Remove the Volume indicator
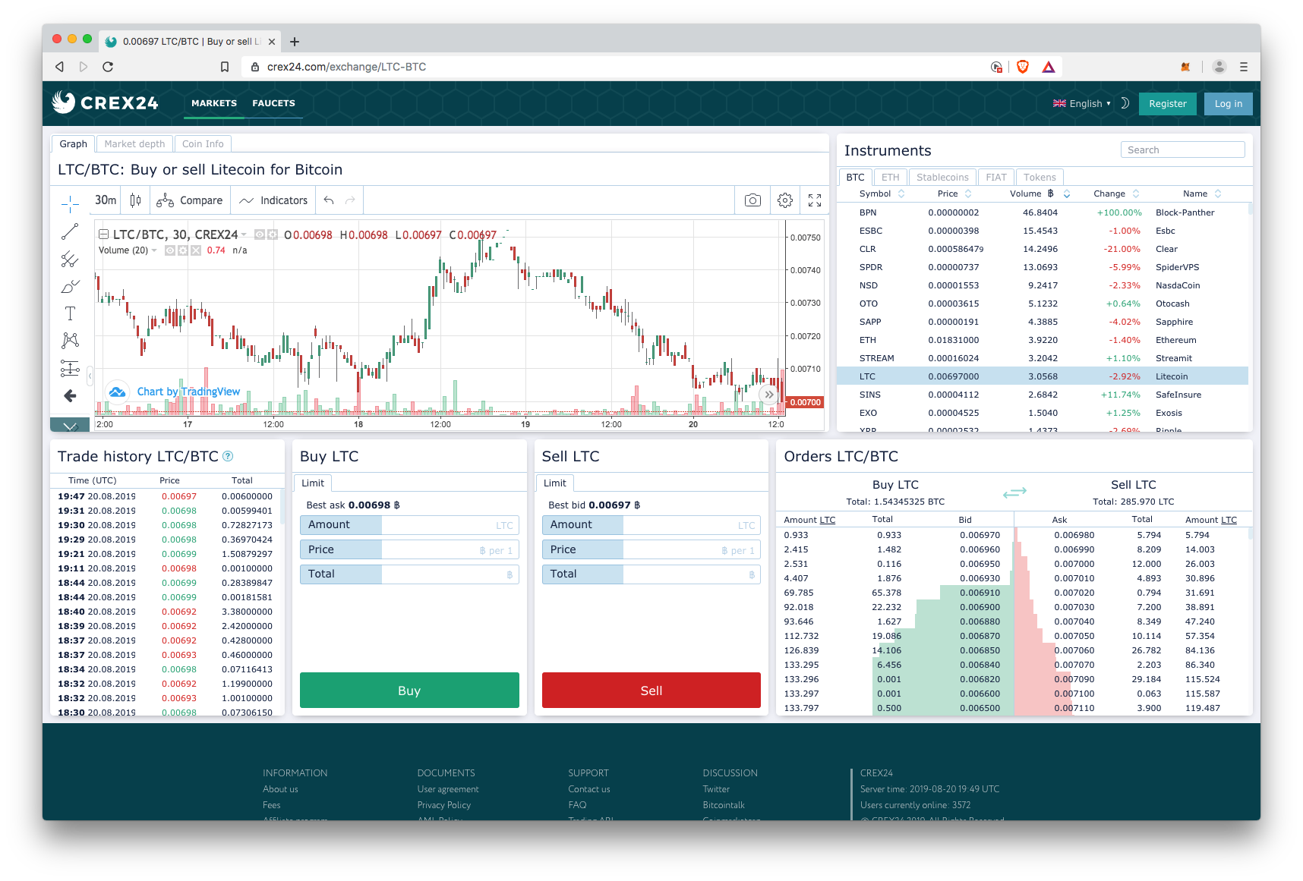Image resolution: width=1303 pixels, height=881 pixels. click(x=196, y=250)
